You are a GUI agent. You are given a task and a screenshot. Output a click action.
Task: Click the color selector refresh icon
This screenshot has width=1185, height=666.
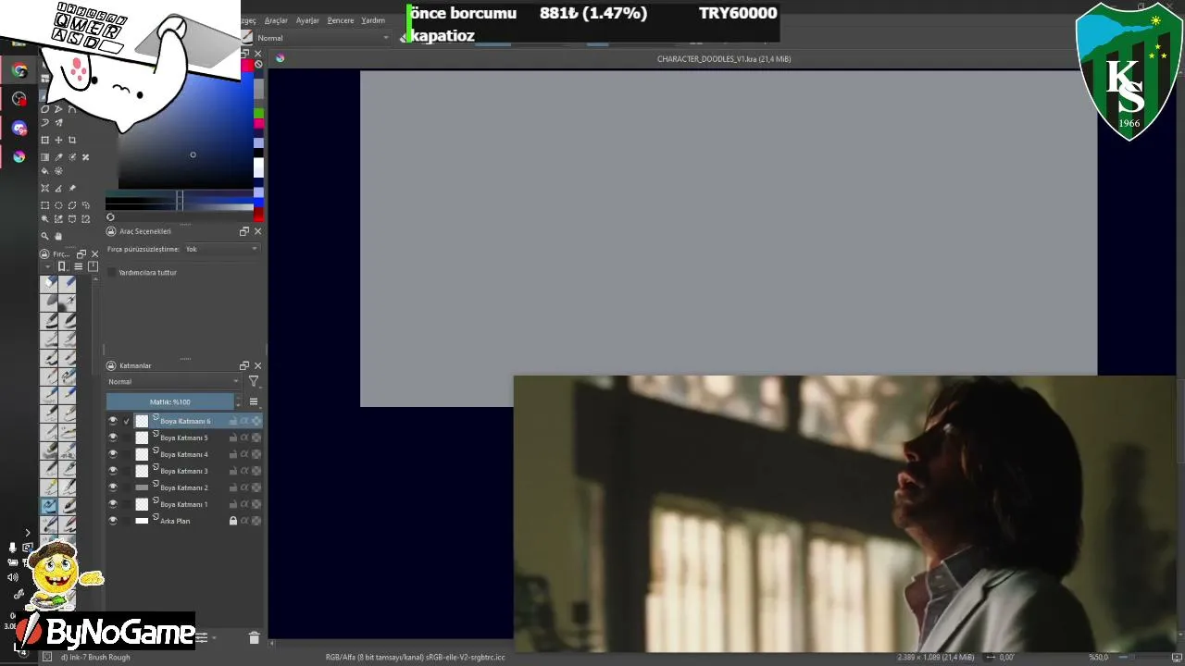click(x=110, y=217)
